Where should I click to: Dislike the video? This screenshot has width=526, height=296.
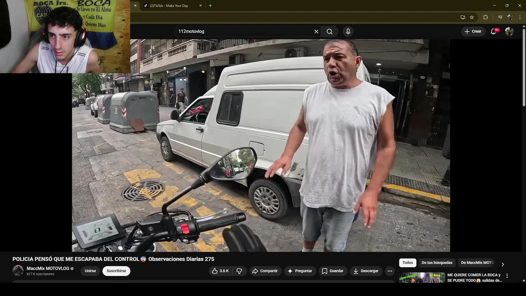(240, 271)
